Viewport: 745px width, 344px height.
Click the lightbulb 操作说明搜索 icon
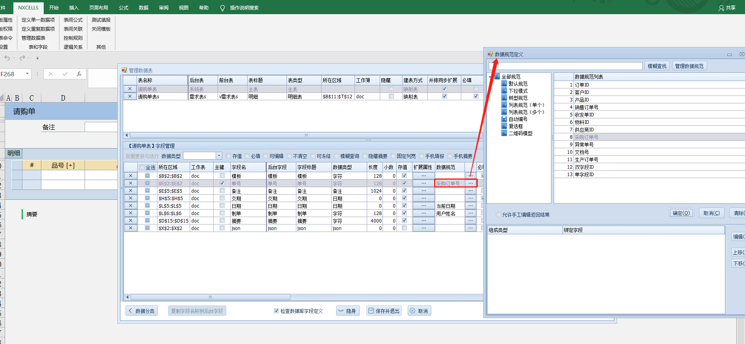[x=222, y=8]
